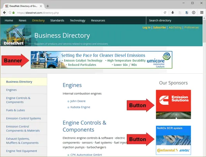This screenshot has height=157, width=206.
Task: Click the "Our Sponsors" heading text
Action: pos(173,83)
